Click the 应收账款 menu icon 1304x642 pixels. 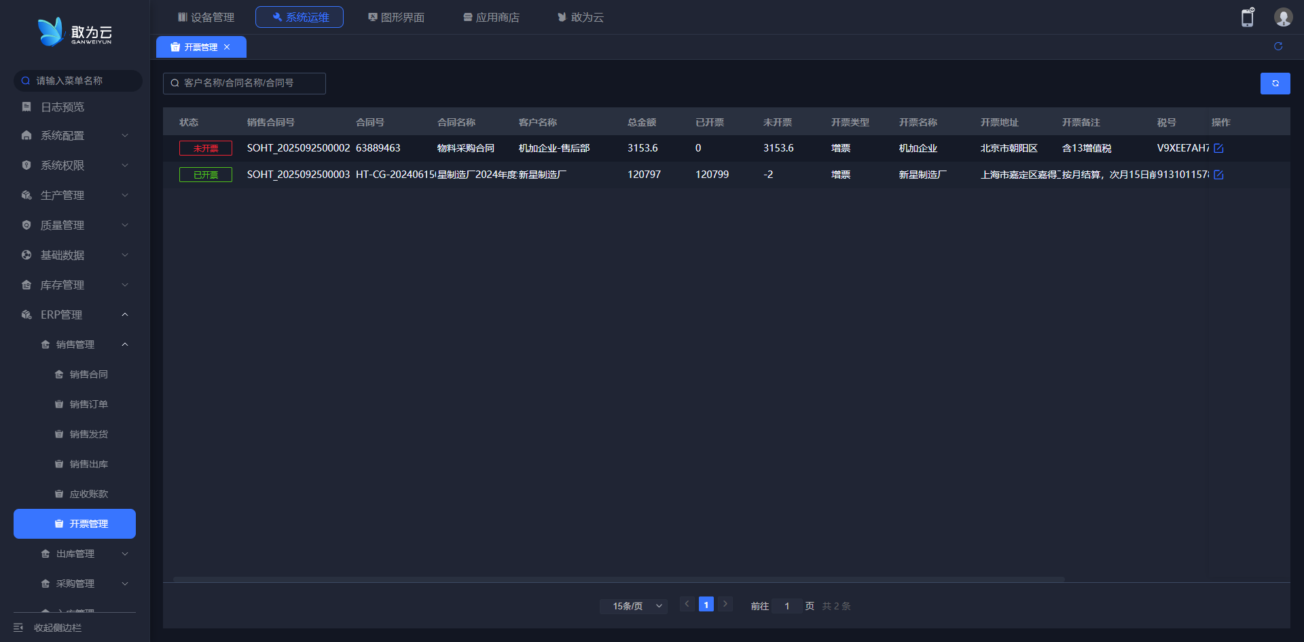[x=59, y=494]
